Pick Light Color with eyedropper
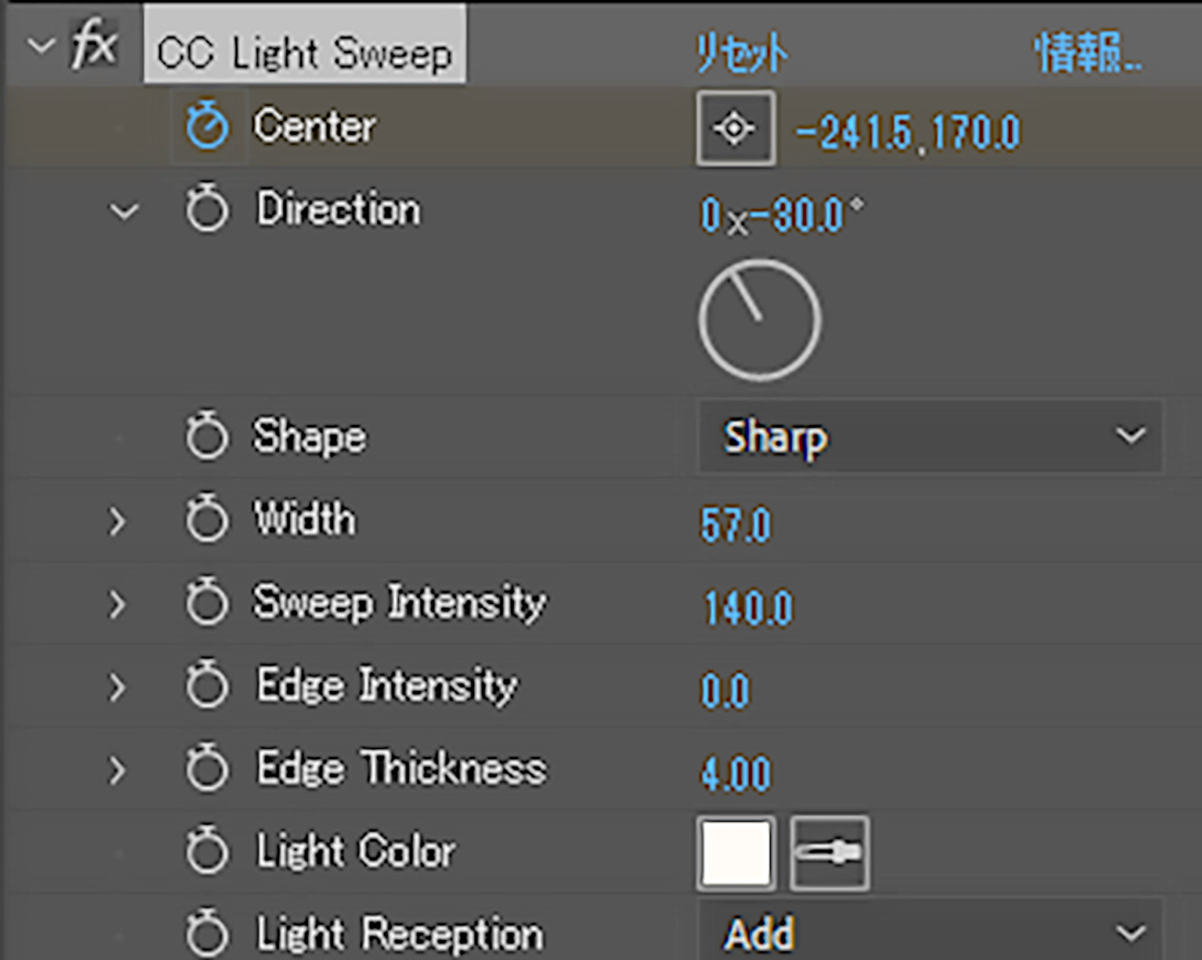1202x960 pixels. [x=830, y=853]
